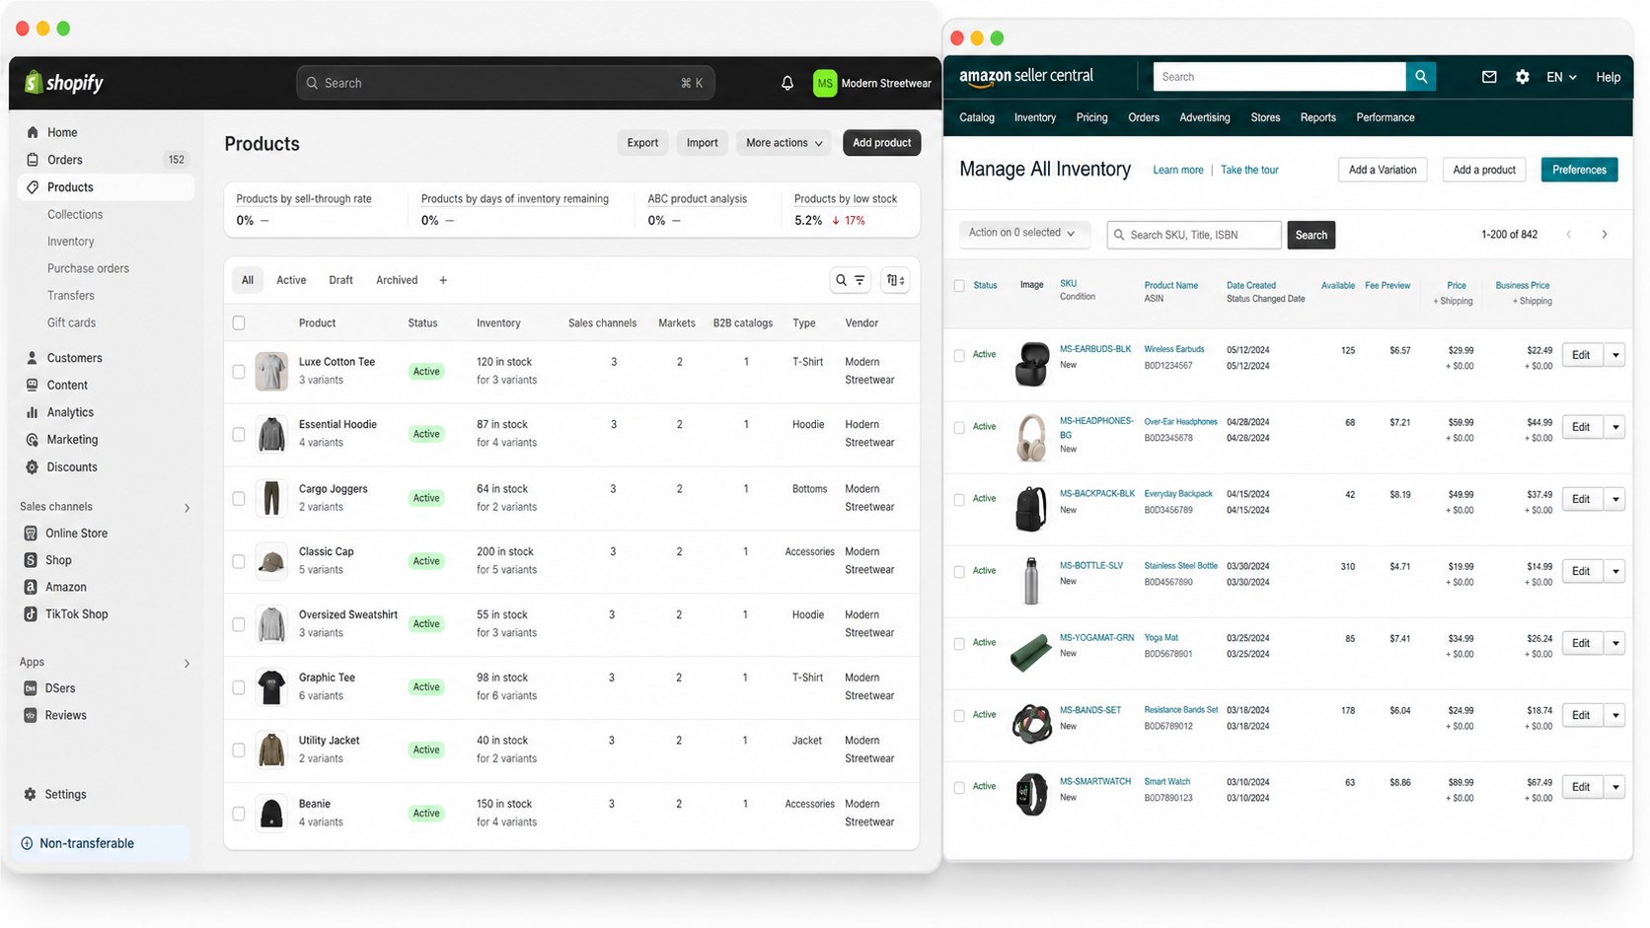Open the Shopify notifications bell

(787, 83)
